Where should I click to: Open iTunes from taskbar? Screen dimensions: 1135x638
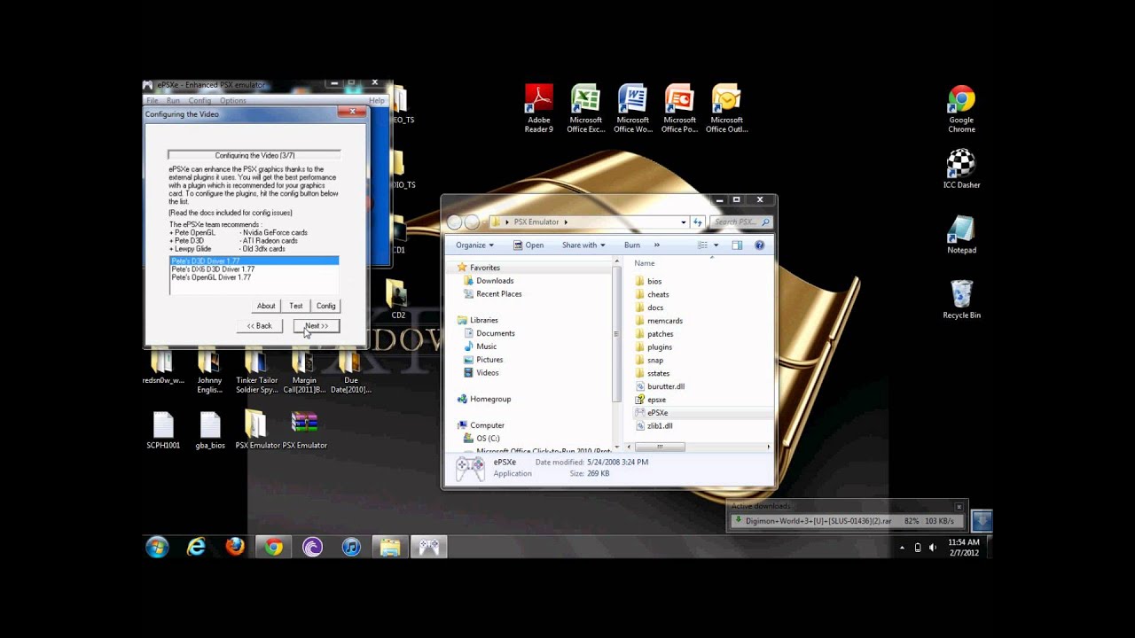pyautogui.click(x=351, y=547)
